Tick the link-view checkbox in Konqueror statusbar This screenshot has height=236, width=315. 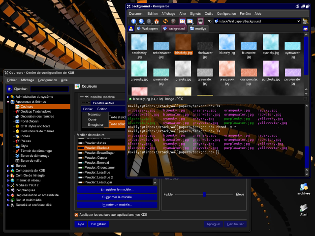point(305,99)
